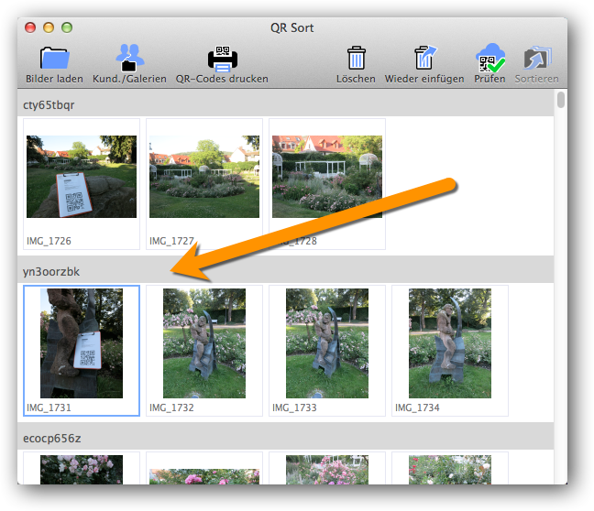Select thumbnail IMG_1732
The image size is (594, 511).
pyautogui.click(x=204, y=343)
